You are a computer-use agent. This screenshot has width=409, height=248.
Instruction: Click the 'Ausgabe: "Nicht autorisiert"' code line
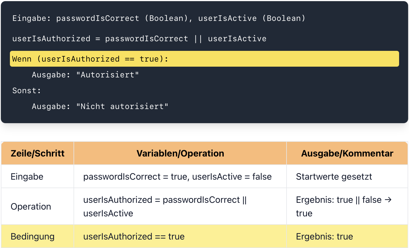click(x=100, y=106)
